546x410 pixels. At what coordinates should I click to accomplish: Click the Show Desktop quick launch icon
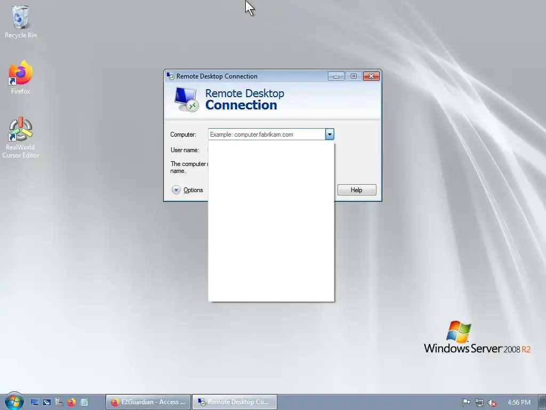coord(34,402)
